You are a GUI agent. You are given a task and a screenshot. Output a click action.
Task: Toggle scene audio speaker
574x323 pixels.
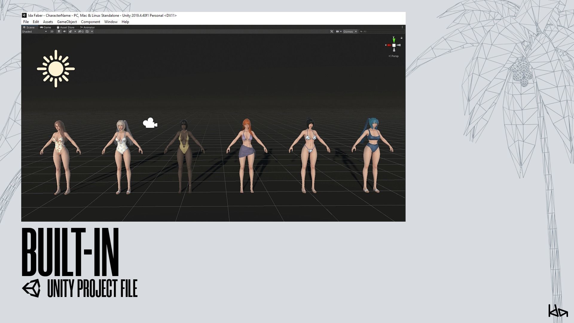pyautogui.click(x=65, y=31)
